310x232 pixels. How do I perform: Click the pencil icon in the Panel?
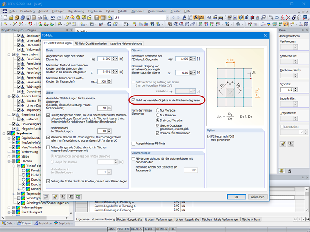point(283,144)
